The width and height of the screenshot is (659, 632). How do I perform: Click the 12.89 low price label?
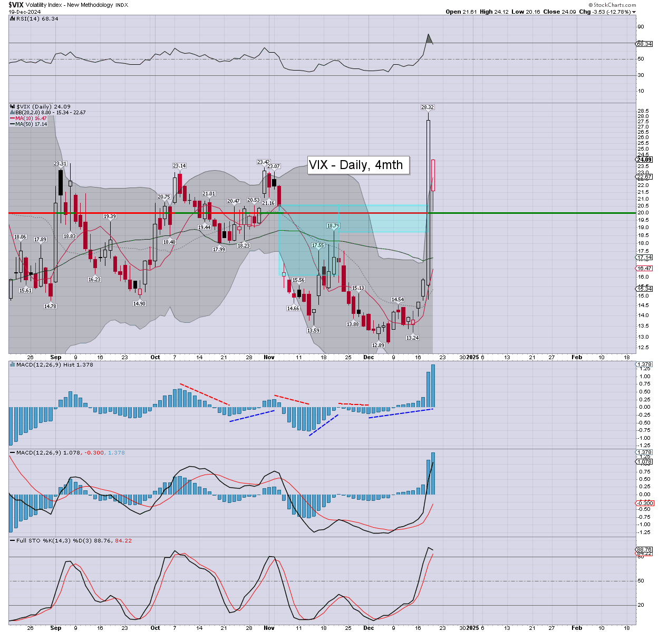pos(378,345)
